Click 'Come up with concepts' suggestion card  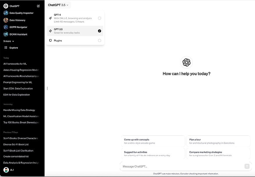[x=153, y=141]
